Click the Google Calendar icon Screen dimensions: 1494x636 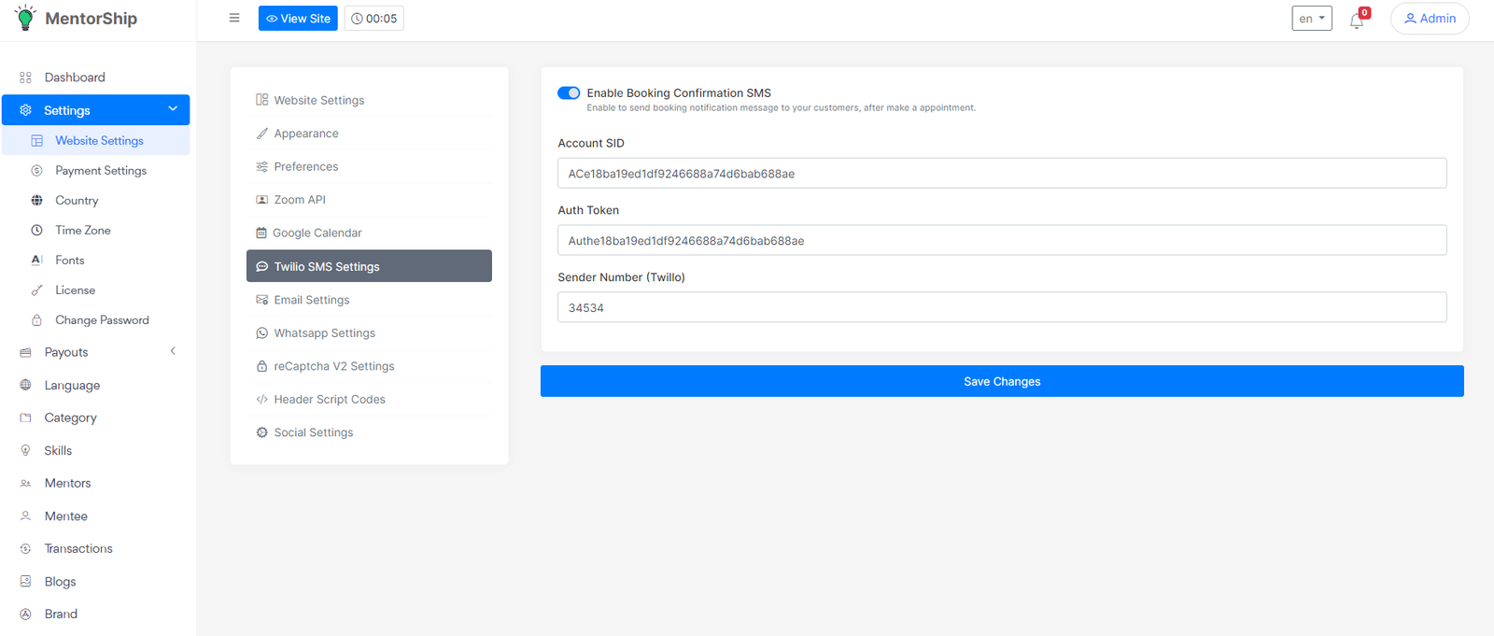pos(261,233)
